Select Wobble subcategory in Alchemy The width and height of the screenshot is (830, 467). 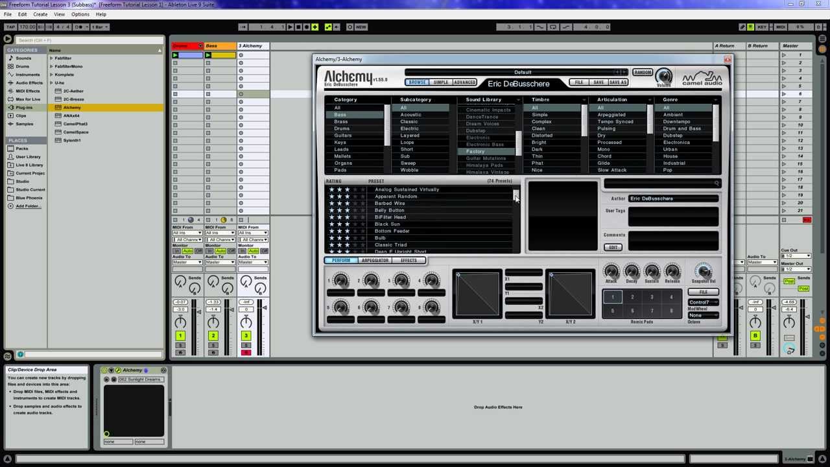pos(409,170)
